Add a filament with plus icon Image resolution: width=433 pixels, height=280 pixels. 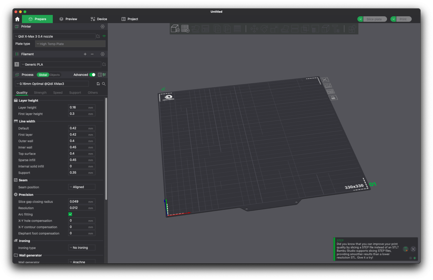[85, 54]
